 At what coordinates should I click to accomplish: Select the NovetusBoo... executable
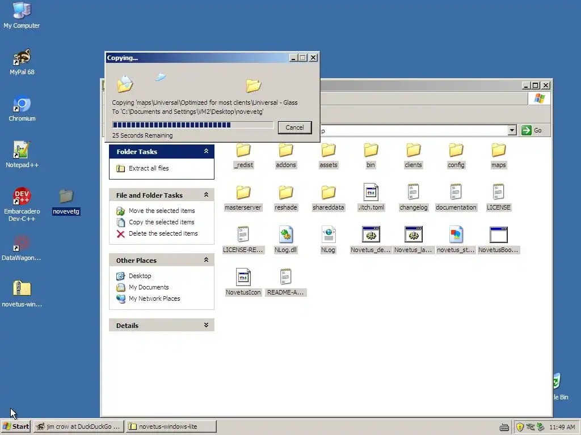click(498, 240)
